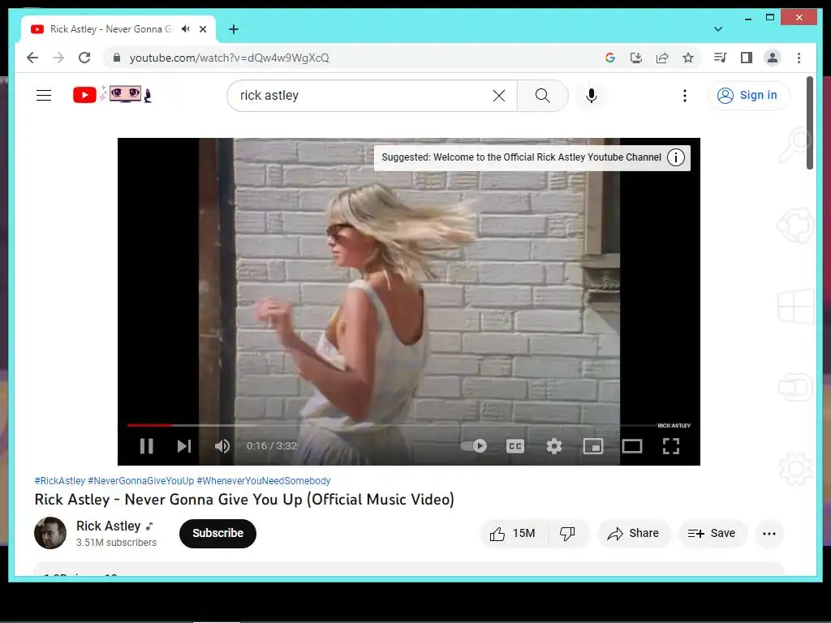Click the Sign in button
This screenshot has height=623, width=831.
coord(748,96)
